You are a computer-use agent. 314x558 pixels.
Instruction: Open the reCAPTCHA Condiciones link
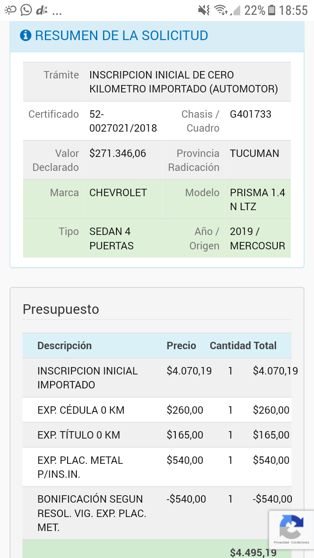pos(300,543)
